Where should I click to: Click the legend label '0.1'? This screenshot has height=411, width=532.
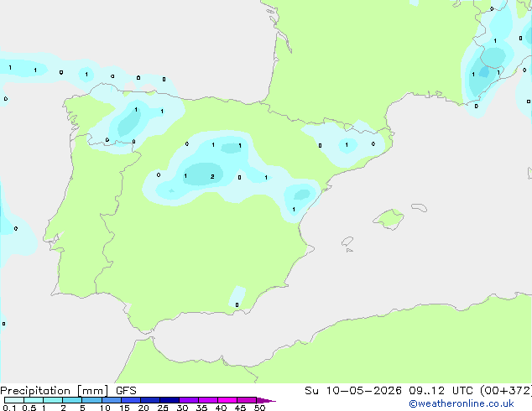click(x=9, y=408)
